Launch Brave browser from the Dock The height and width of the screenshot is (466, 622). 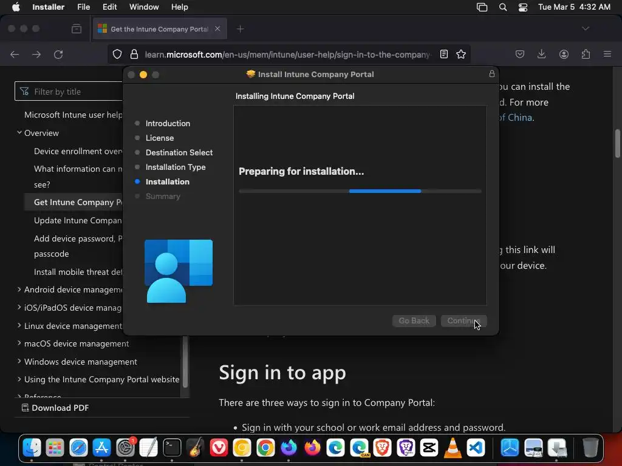pos(383,448)
